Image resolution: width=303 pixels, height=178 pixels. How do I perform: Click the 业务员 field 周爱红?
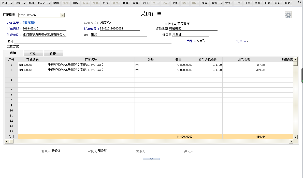(x=190, y=35)
